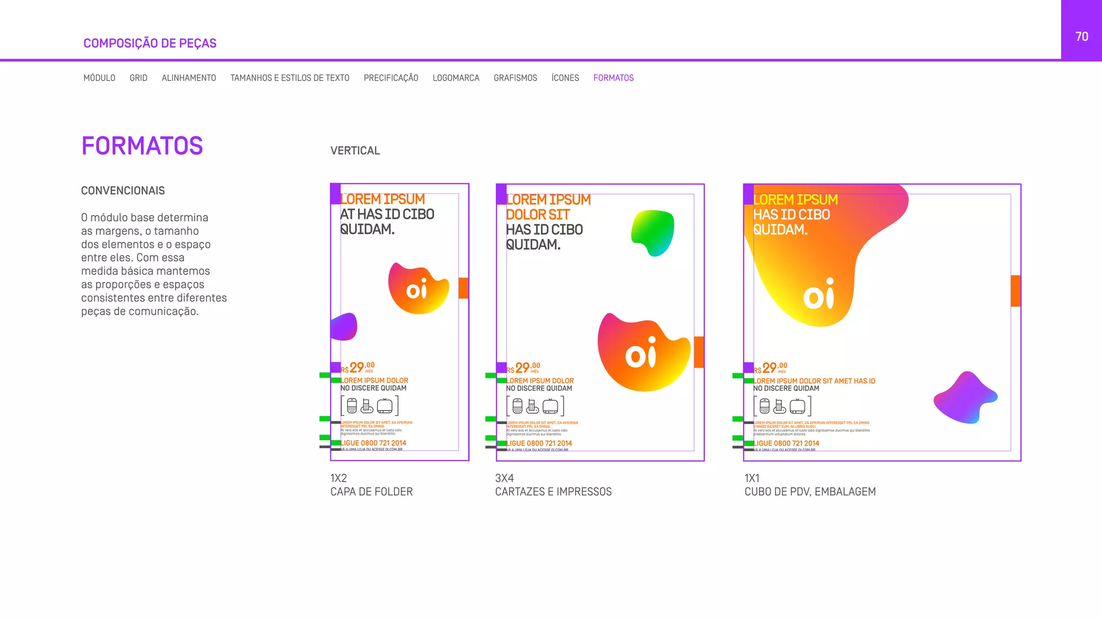Click the TV icon in the 3X4 poster
1102x619 pixels.
tap(550, 407)
